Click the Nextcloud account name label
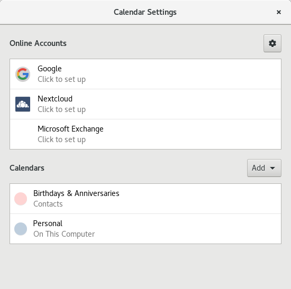 click(x=55, y=99)
